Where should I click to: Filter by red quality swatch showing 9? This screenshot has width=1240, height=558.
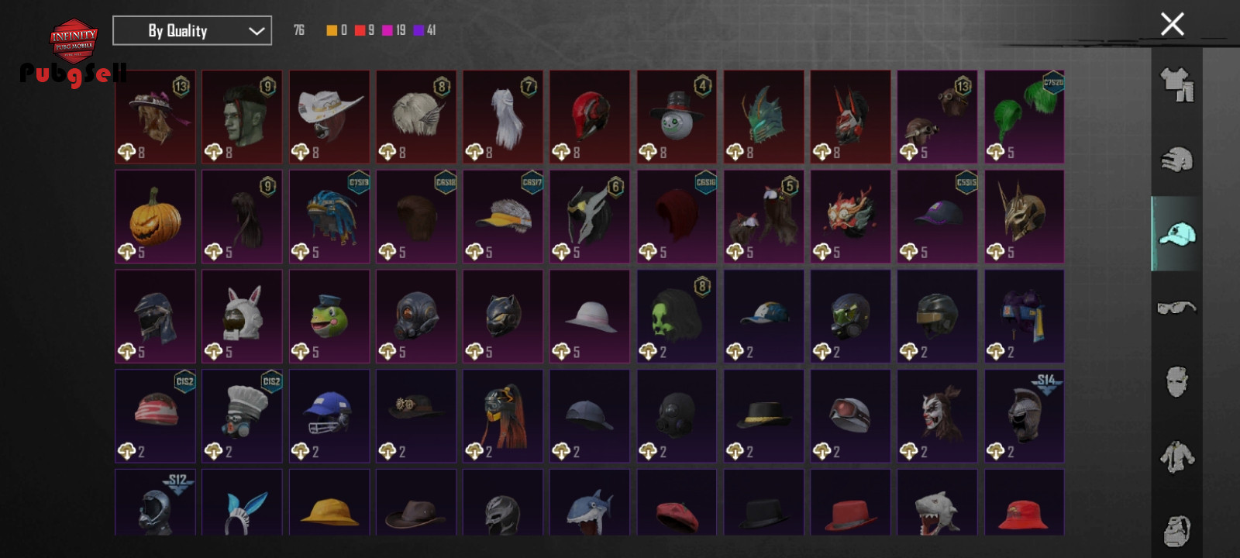(360, 30)
